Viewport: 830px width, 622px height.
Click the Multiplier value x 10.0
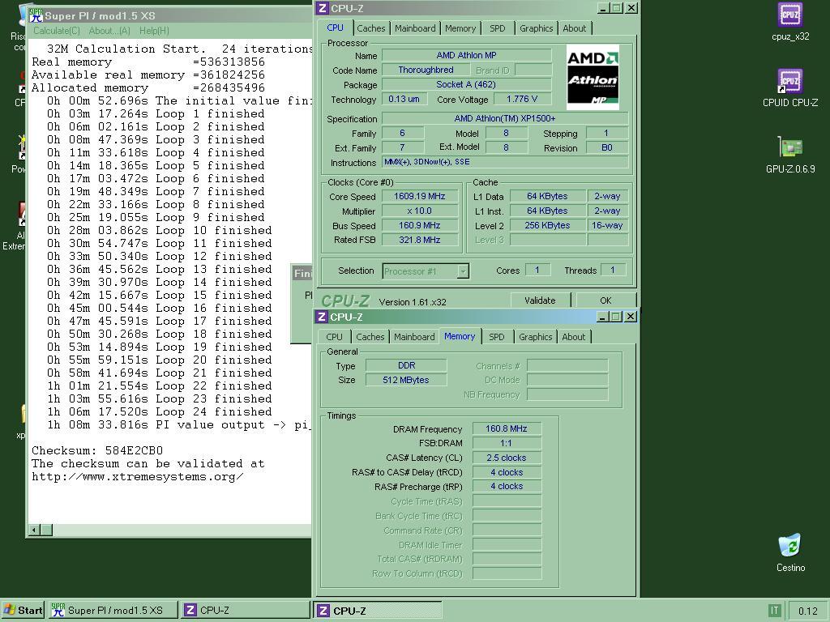[419, 211]
